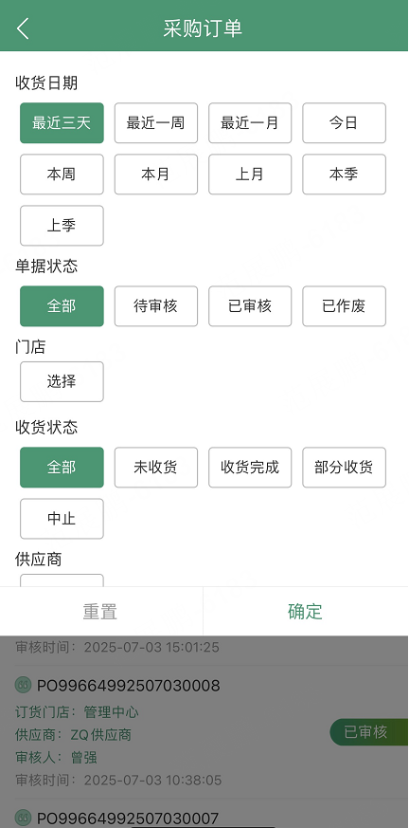409x828 pixels.
Task: Go back using the header arrow
Action: pyautogui.click(x=23, y=28)
